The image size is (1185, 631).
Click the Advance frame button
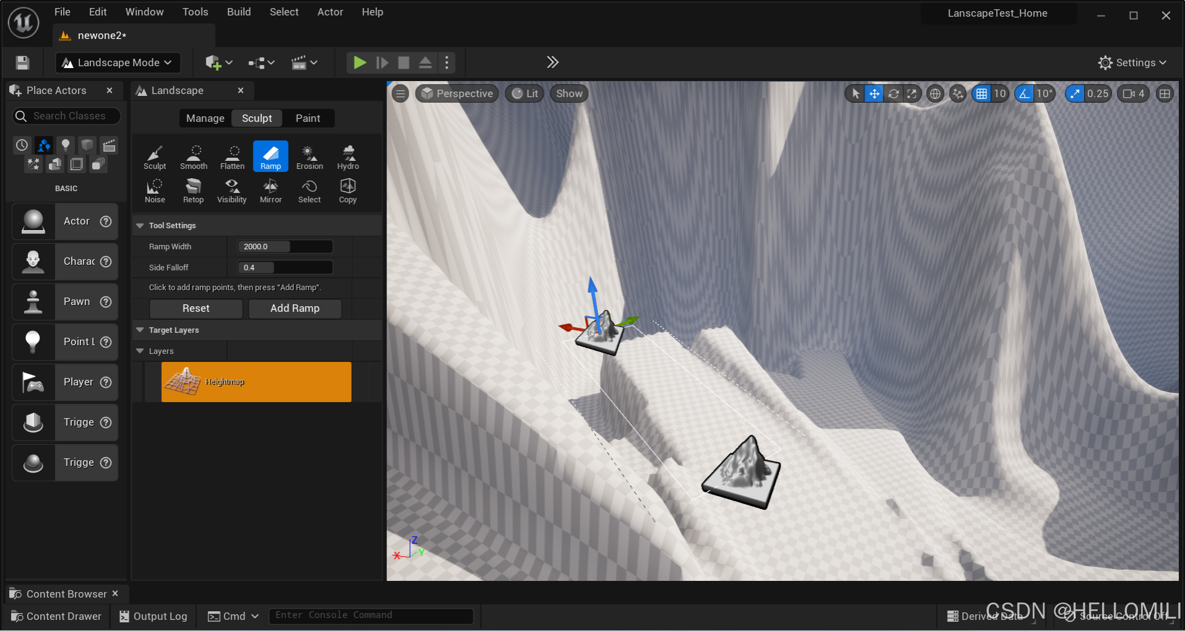(382, 62)
